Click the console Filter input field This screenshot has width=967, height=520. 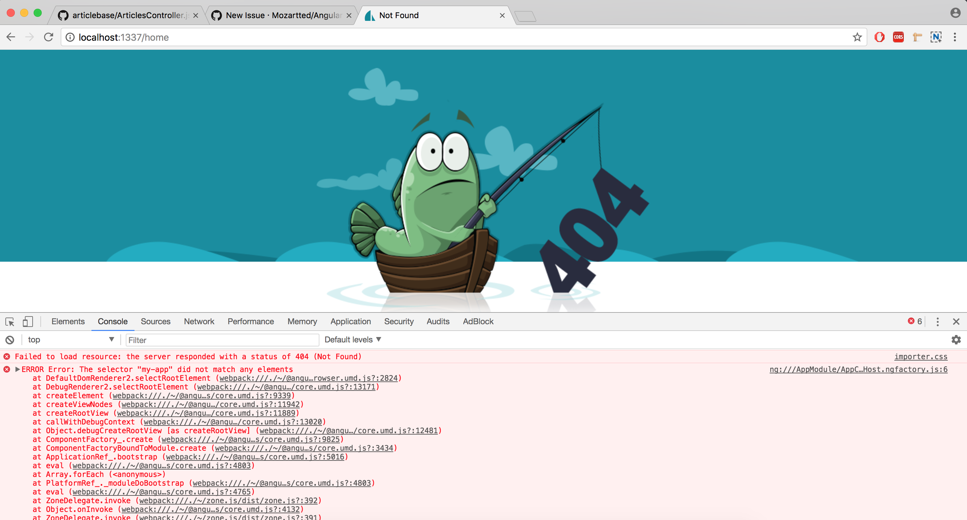(x=222, y=340)
